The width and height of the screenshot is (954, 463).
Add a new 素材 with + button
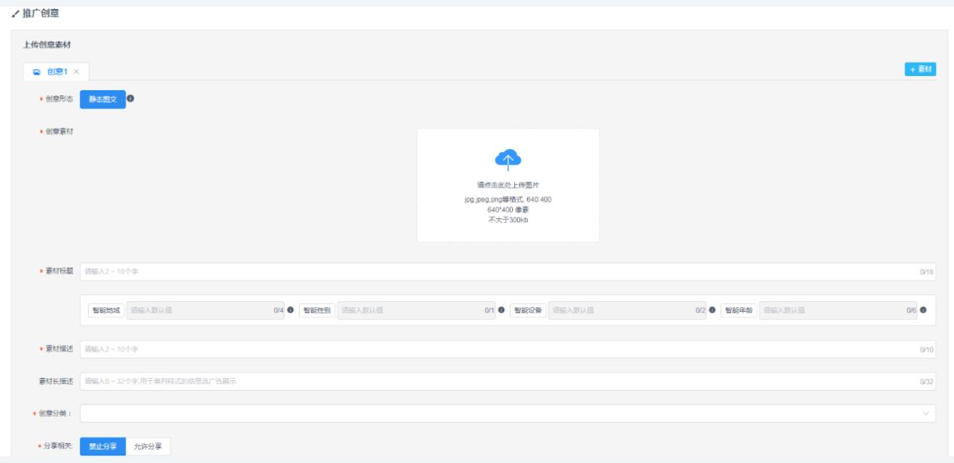click(x=920, y=69)
